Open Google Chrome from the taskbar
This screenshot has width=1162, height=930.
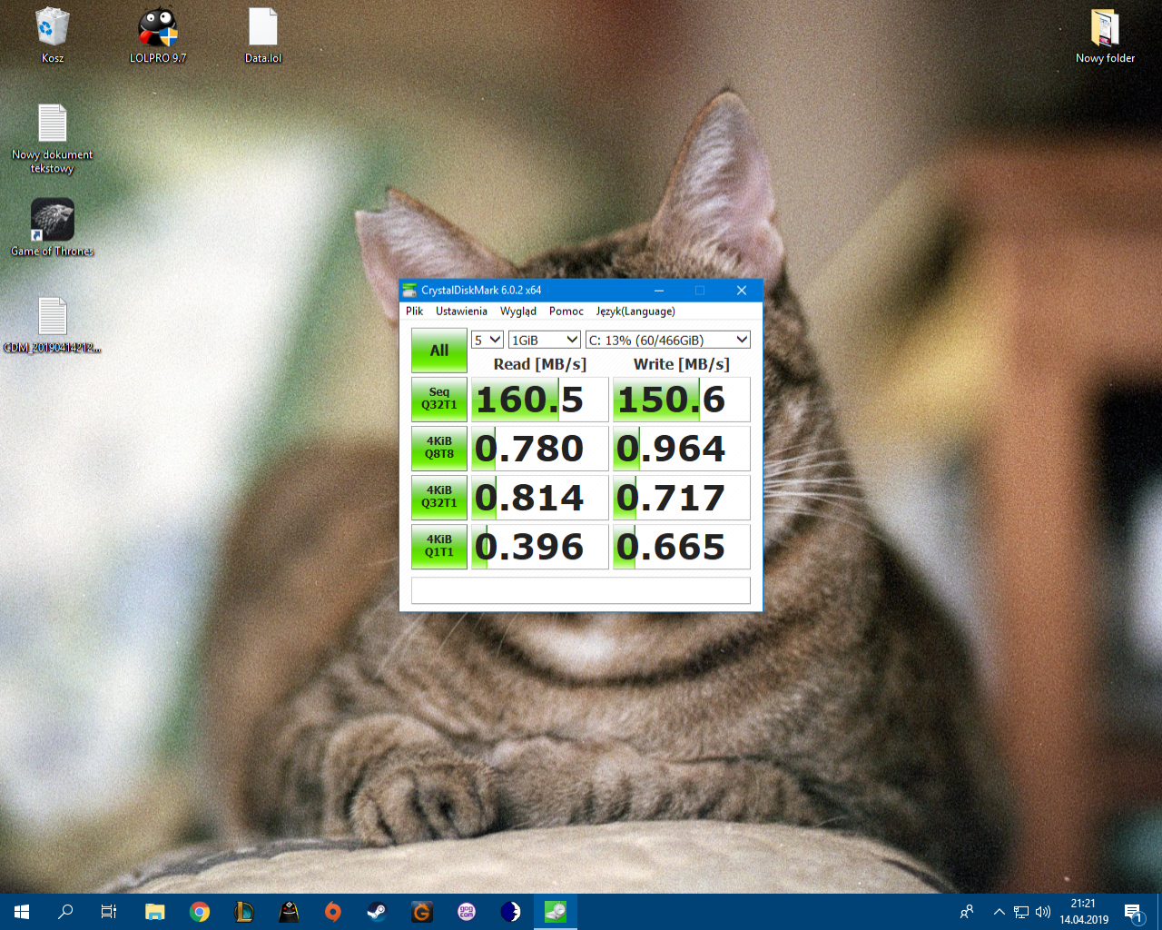[x=200, y=912]
